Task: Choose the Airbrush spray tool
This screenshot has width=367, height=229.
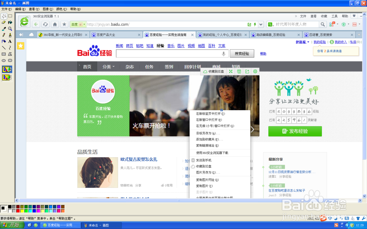Action: pos(4,41)
